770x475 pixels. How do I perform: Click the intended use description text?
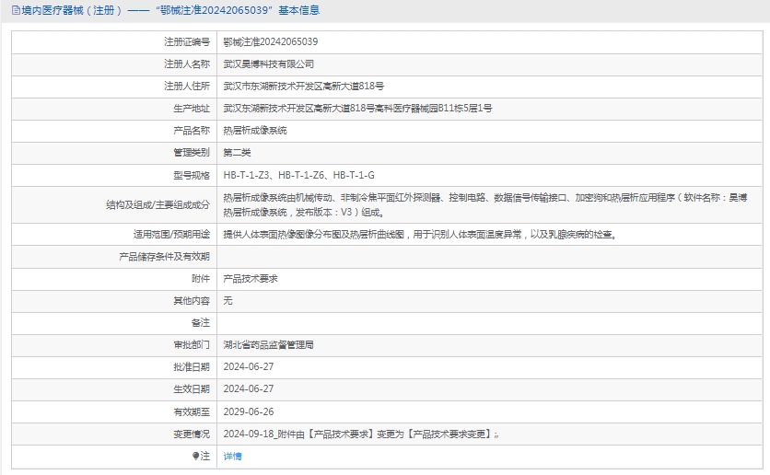(419, 234)
